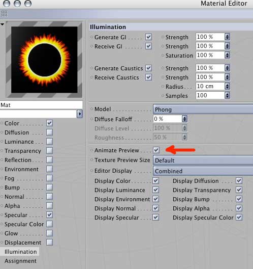
Task: Enable the Reflection channel checkbox
Action: tap(49, 160)
